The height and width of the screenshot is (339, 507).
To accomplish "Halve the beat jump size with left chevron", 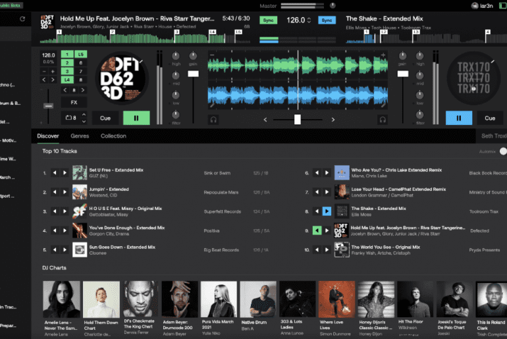I will pos(65,90).
